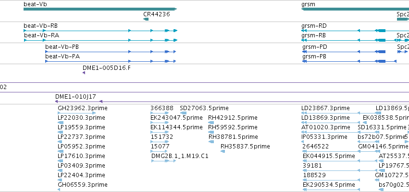Viewport: 409px width, 192px height.
Task: Click the RH35837.5prime EST marker
Action: pyautogui.click(x=223, y=151)
